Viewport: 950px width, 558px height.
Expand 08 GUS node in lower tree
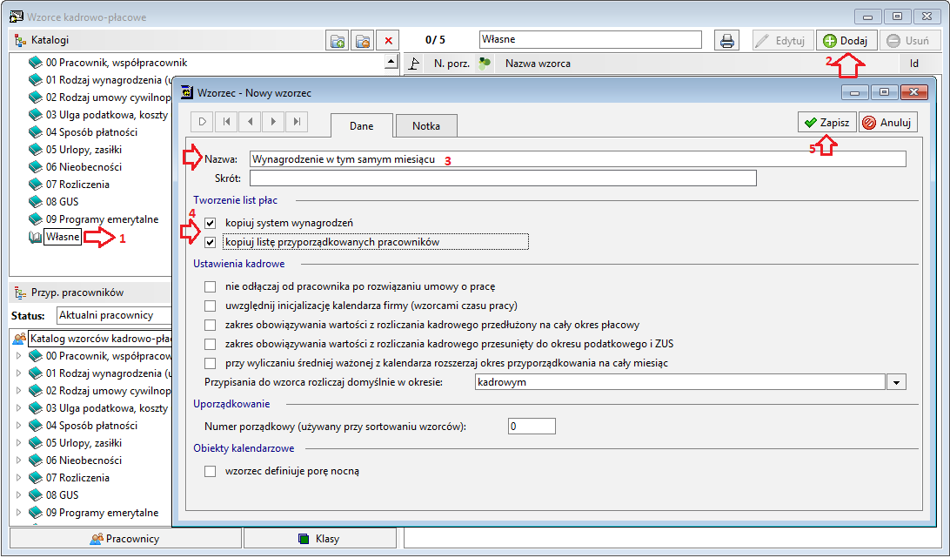18,495
